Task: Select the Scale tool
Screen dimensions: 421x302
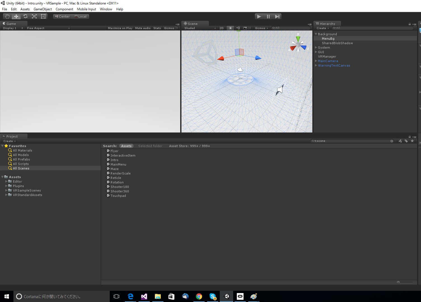Action: click(x=34, y=16)
